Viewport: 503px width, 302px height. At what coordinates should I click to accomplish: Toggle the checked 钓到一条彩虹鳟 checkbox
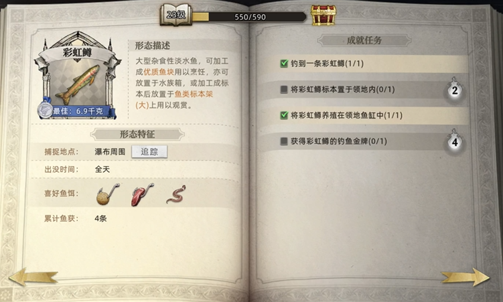(x=284, y=64)
